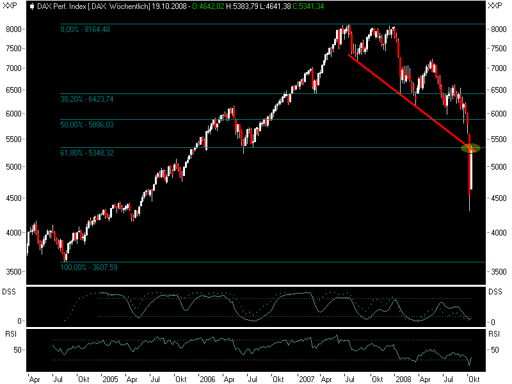Select the XXP indicator label at top left
Screen dimensions: 512x384
[x=8, y=6]
